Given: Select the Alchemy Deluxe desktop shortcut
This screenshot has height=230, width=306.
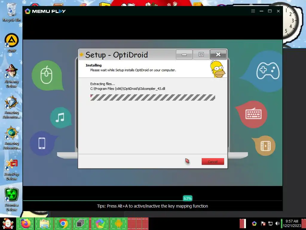Looking at the screenshot, I should pos(12,76).
